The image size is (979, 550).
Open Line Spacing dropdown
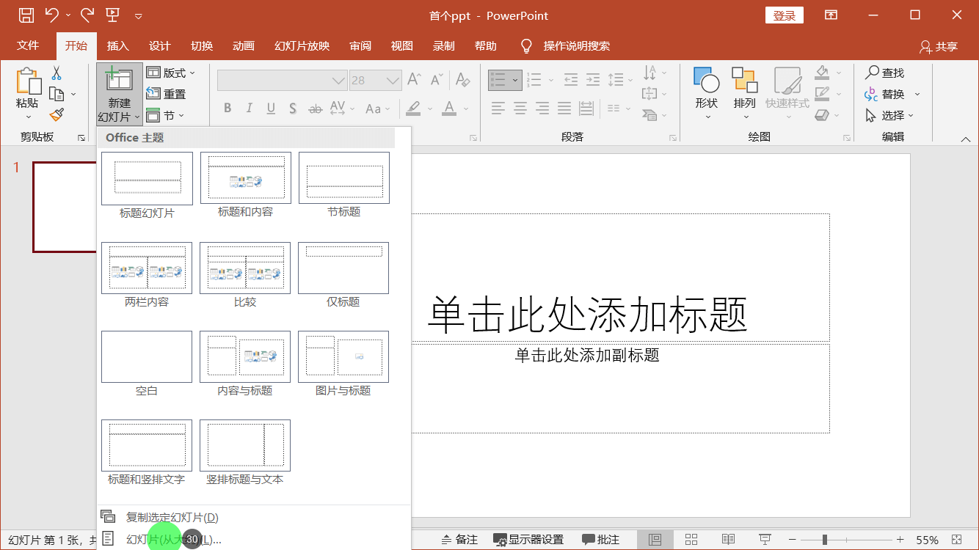point(620,80)
